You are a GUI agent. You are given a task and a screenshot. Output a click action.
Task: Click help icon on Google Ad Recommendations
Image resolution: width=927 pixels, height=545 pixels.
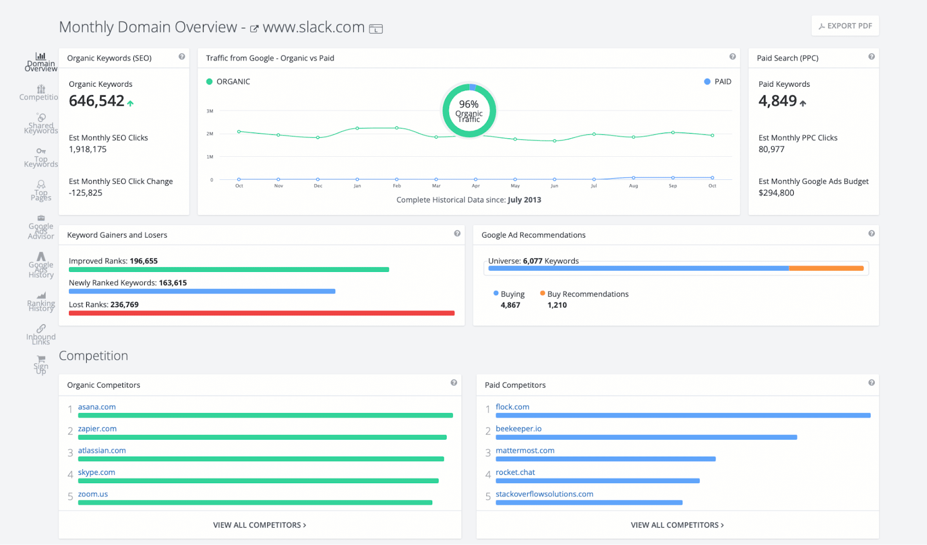click(x=871, y=234)
